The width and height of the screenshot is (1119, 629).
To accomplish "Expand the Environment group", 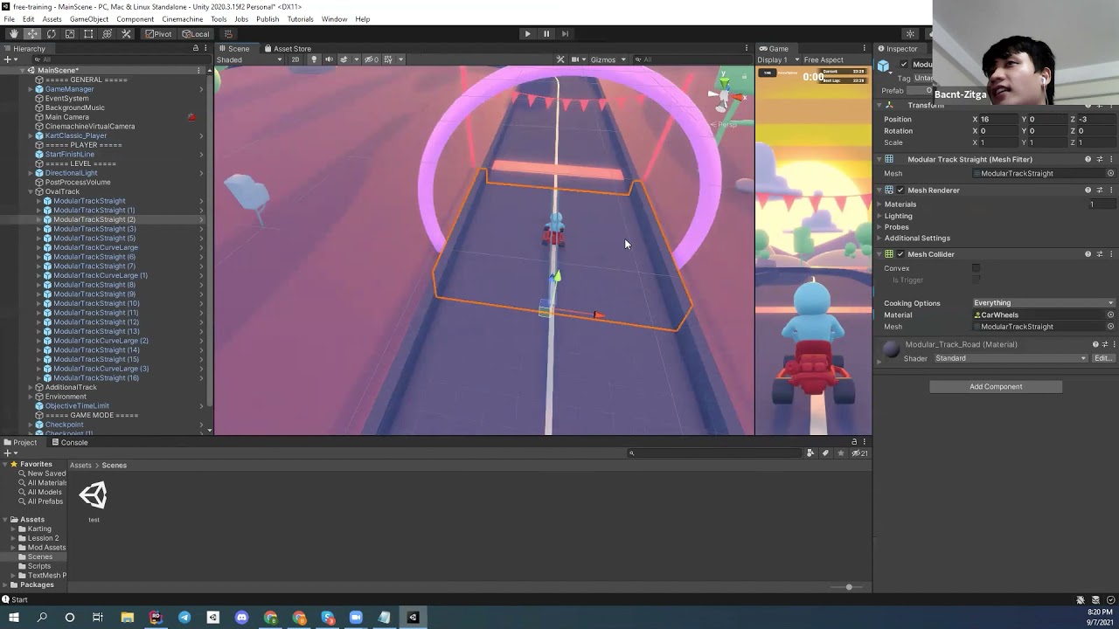I will (31, 397).
